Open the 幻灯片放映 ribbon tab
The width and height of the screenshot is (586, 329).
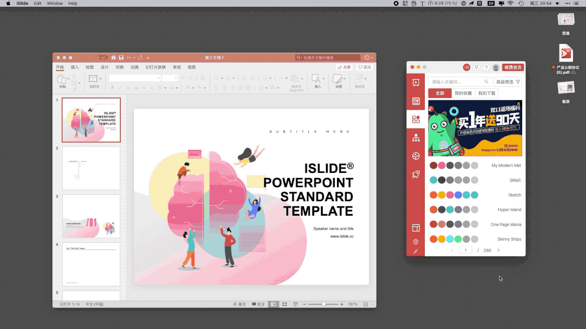(155, 67)
